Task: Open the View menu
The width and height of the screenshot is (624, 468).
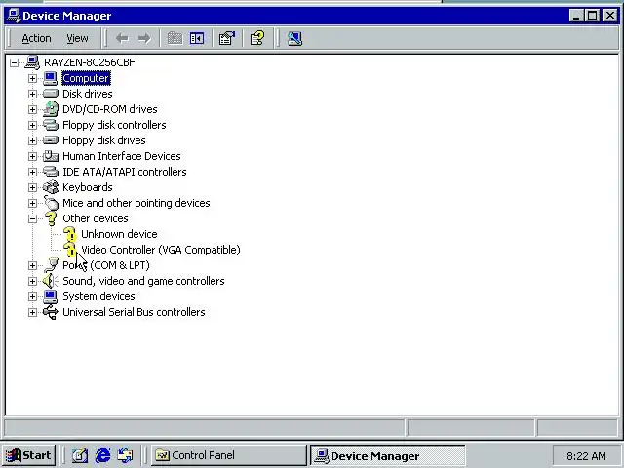Action: coord(77,38)
